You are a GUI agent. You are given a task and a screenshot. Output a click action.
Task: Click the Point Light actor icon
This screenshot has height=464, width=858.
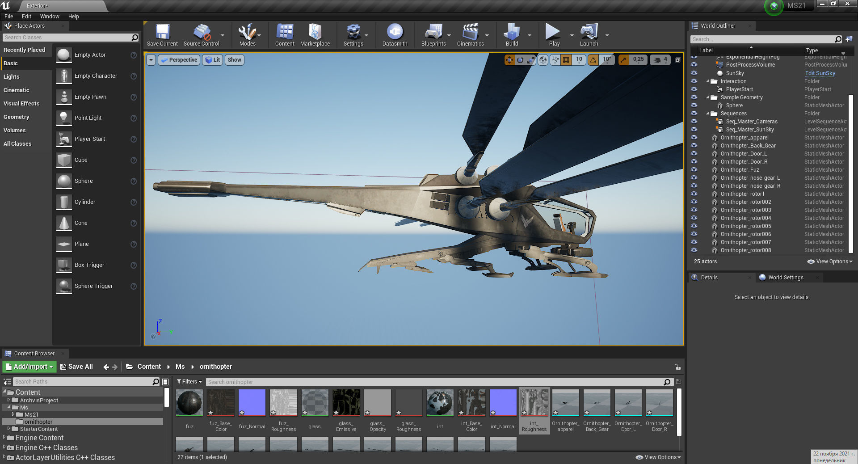(64, 118)
